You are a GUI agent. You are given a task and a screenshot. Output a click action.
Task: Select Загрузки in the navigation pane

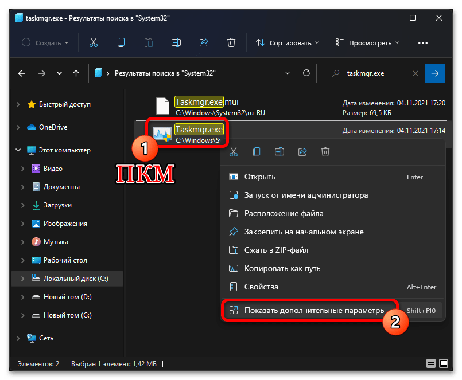[x=57, y=205]
